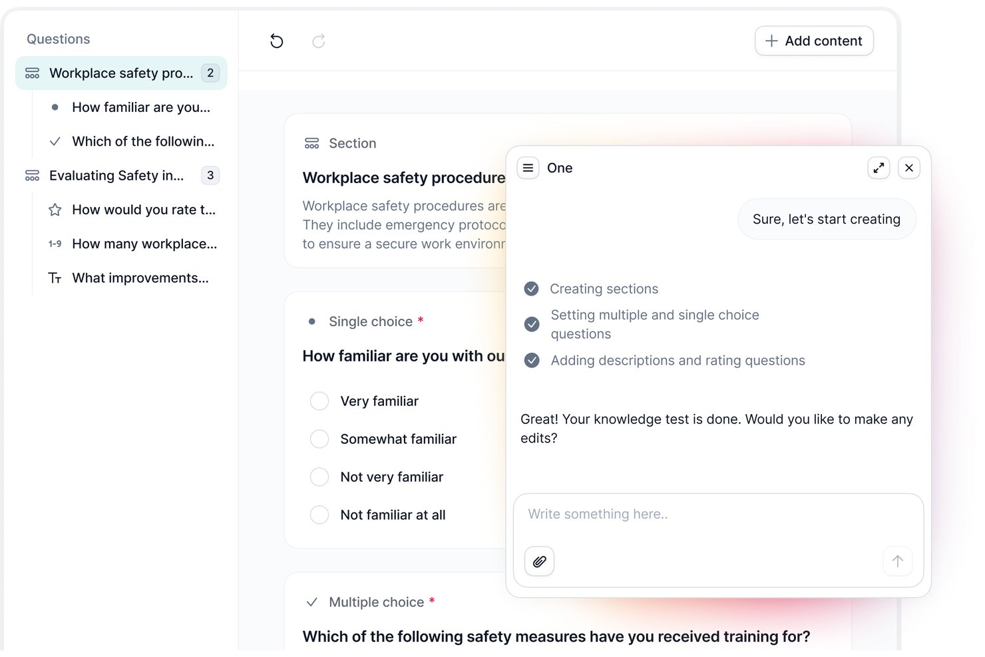
Task: Click the safety measures training question title
Action: pyautogui.click(x=556, y=636)
